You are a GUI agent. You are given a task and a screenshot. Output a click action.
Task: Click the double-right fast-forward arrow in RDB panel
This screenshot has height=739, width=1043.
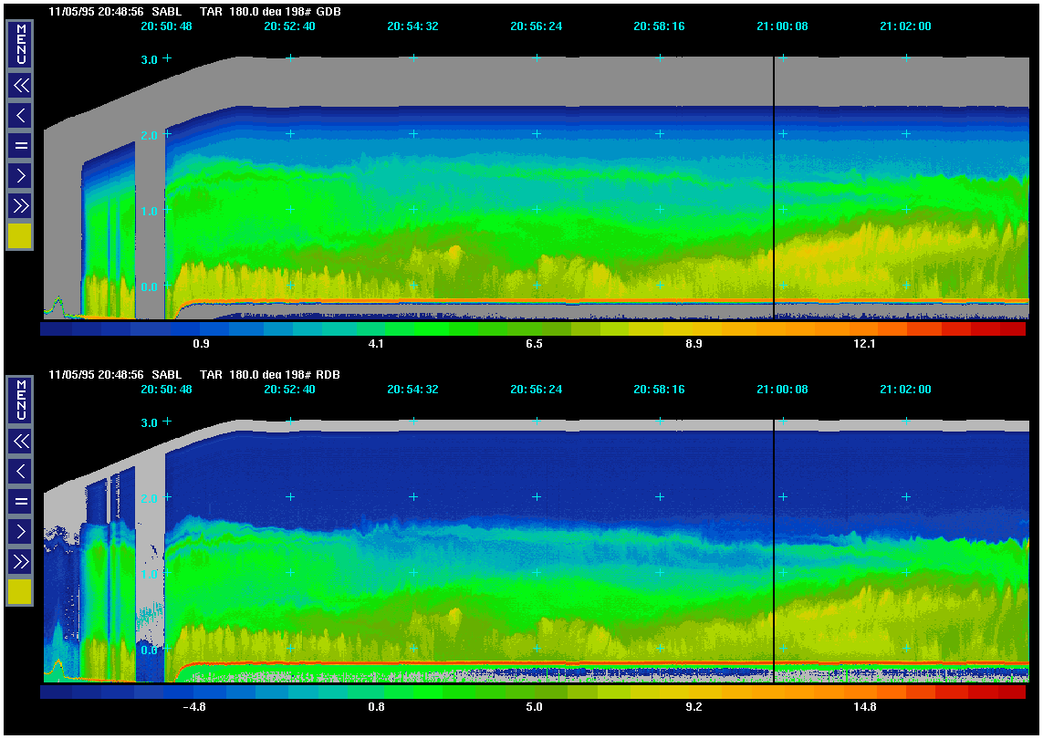tap(20, 560)
